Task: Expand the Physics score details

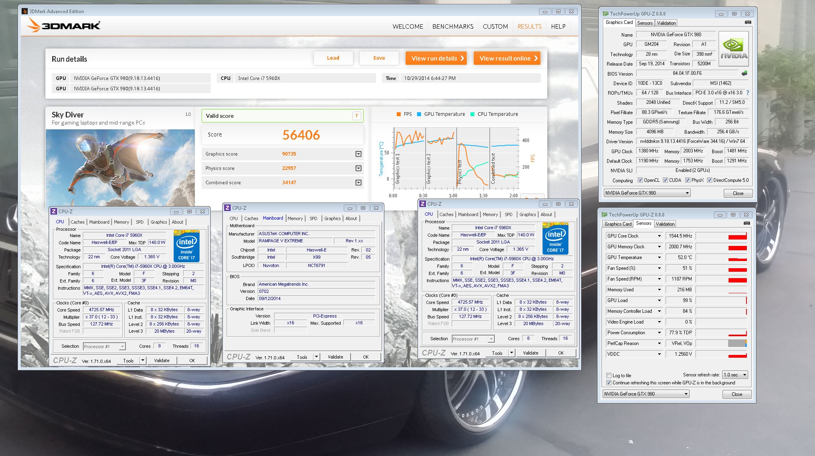Action: [359, 168]
